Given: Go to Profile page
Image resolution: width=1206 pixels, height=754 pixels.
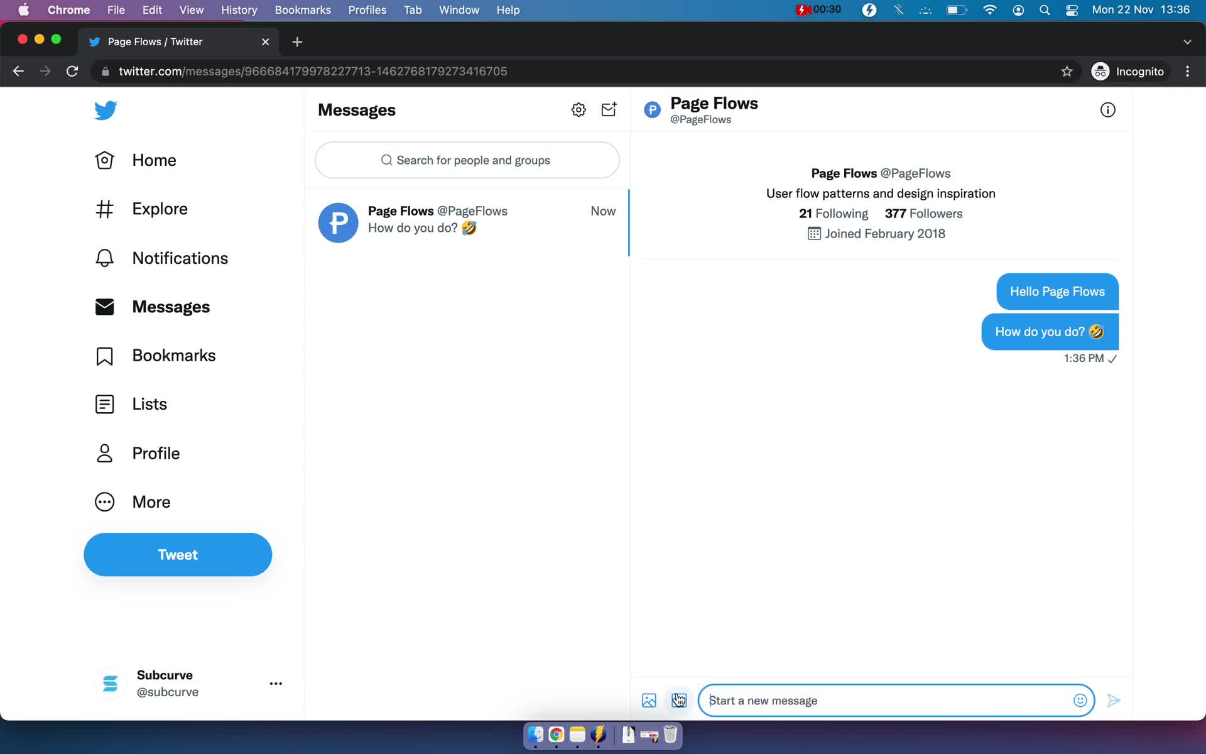Looking at the screenshot, I should 137,453.
